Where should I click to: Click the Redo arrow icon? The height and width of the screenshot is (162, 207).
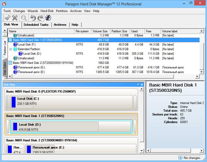pos(40,18)
